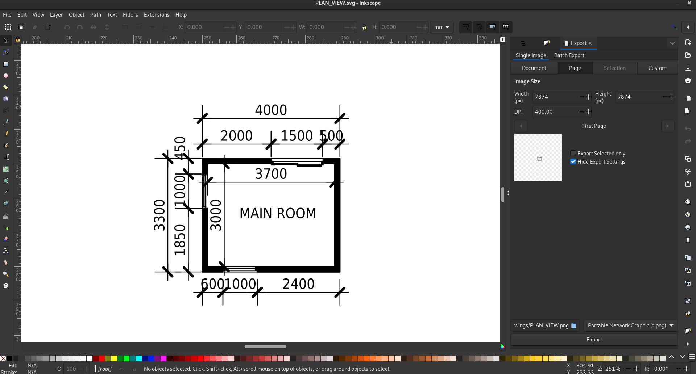This screenshot has height=374, width=696.
Task: Click the export preview thumbnail
Action: coord(538,157)
